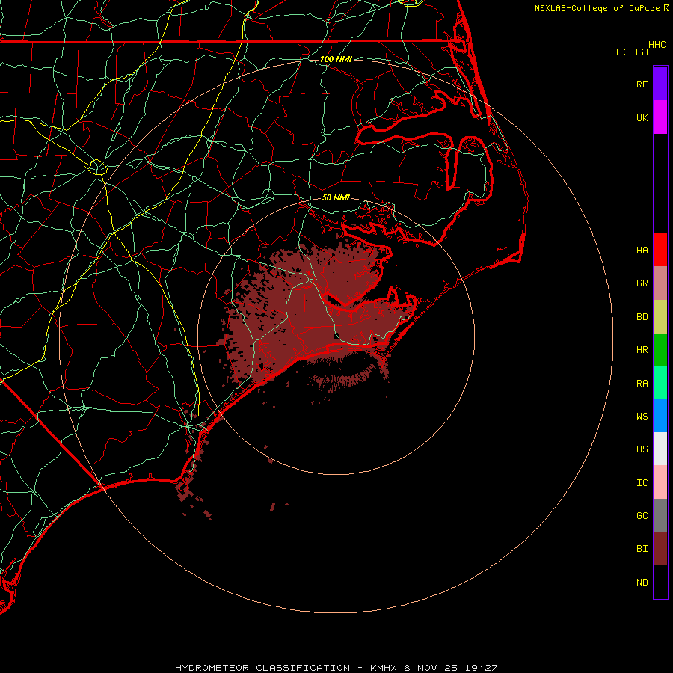Screen dimensions: 673x673
Task: Click the IC legend label
Action: 642,483
